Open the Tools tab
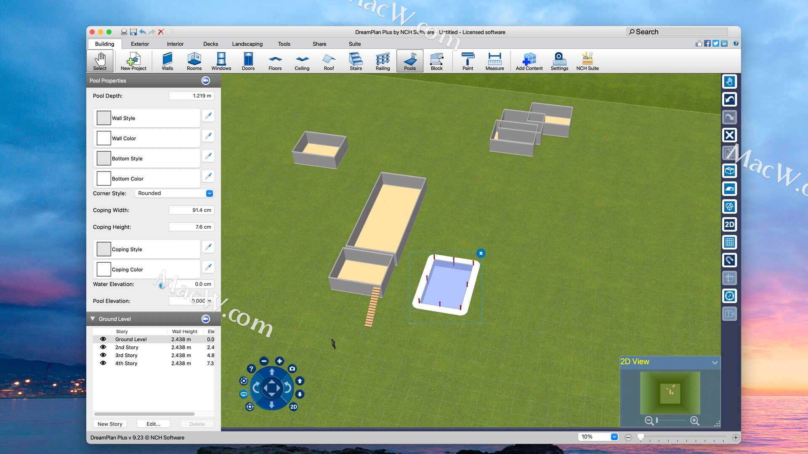 coord(284,44)
